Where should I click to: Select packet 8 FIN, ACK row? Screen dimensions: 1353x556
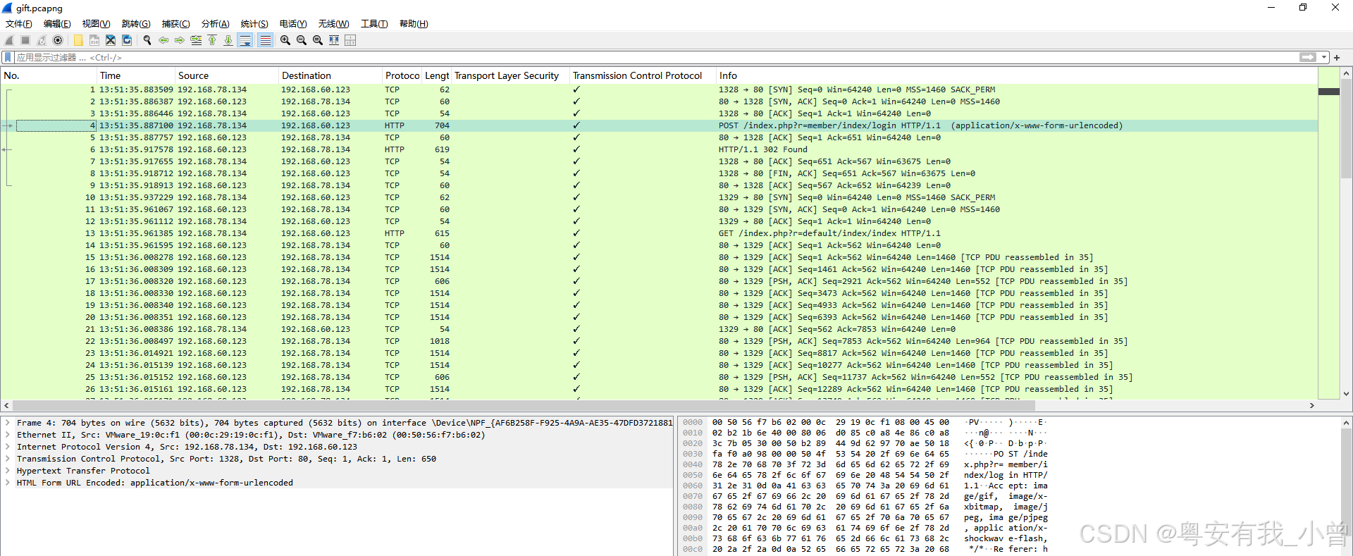coord(659,173)
